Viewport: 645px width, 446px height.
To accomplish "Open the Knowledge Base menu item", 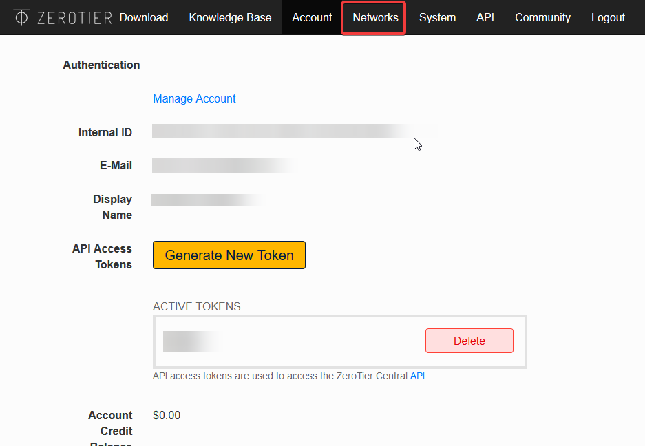I will point(230,18).
